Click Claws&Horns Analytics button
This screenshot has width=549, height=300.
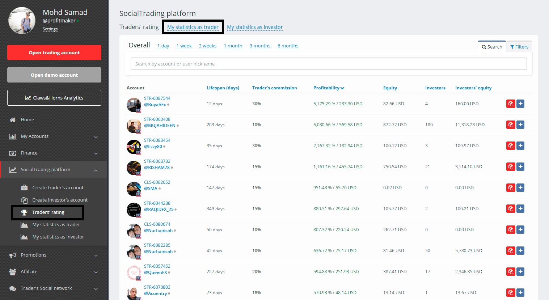point(54,98)
